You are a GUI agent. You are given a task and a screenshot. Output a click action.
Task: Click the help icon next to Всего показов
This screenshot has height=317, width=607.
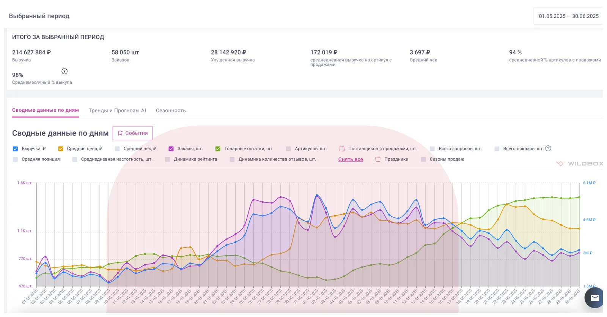548,148
